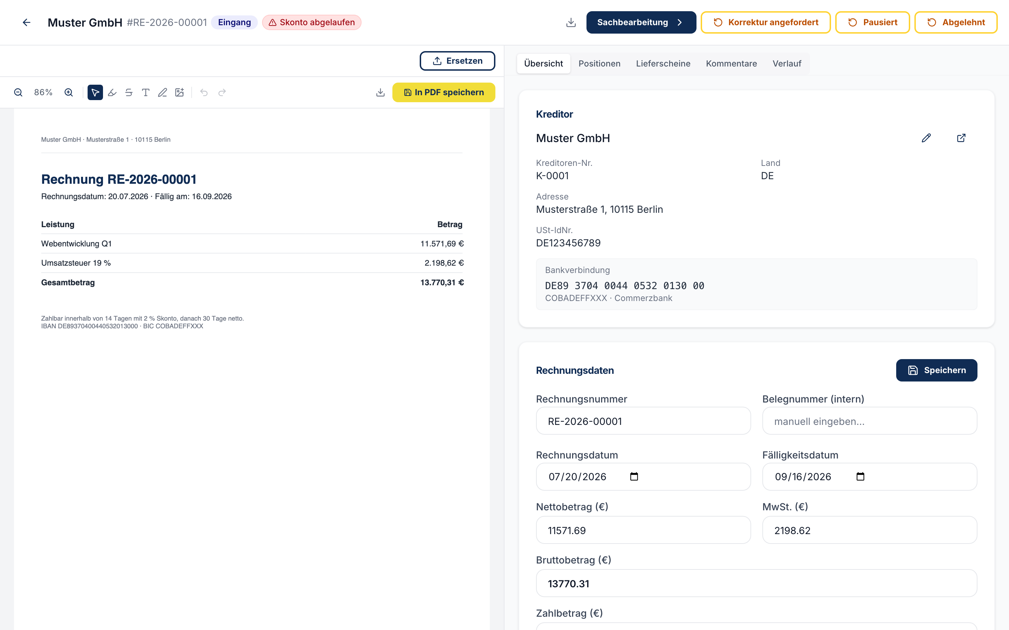Image resolution: width=1009 pixels, height=630 pixels.
Task: Focus the MwSt. field
Action: coord(869,530)
